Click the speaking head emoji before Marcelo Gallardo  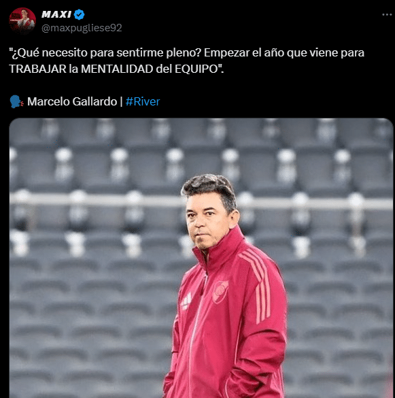(x=16, y=101)
